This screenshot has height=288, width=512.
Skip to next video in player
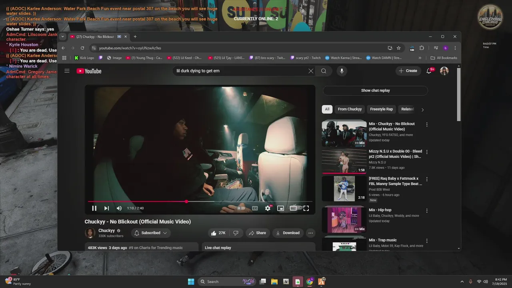coord(106,208)
